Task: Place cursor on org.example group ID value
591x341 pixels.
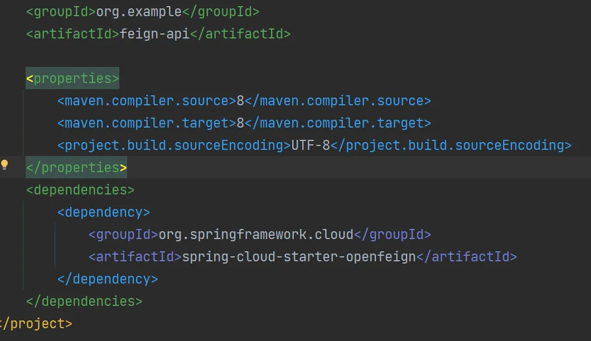Action: [x=139, y=11]
